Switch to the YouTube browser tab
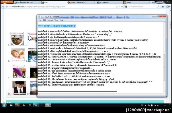The image size is (172, 113). tap(82, 3)
